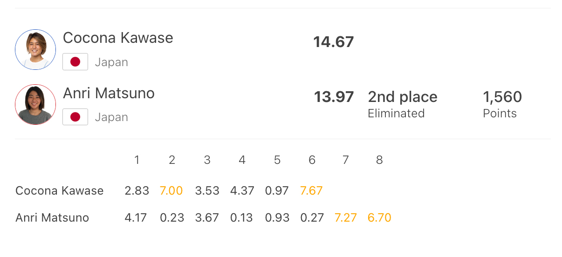This screenshot has height=257, width=562.
Task: Click Cocona Kawase's profile photo
Action: (x=35, y=49)
